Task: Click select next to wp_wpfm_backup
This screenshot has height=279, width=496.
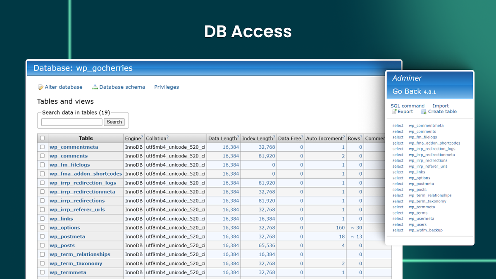Action: (x=397, y=230)
